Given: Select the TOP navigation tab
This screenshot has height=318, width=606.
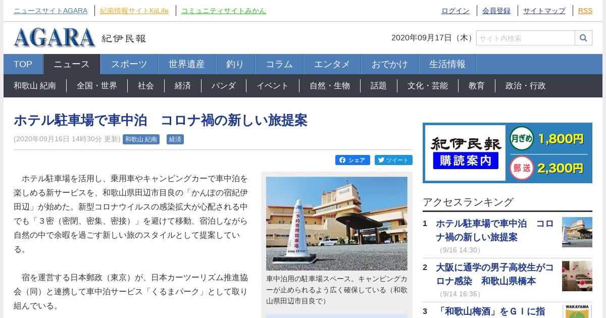Looking at the screenshot, I should (23, 64).
